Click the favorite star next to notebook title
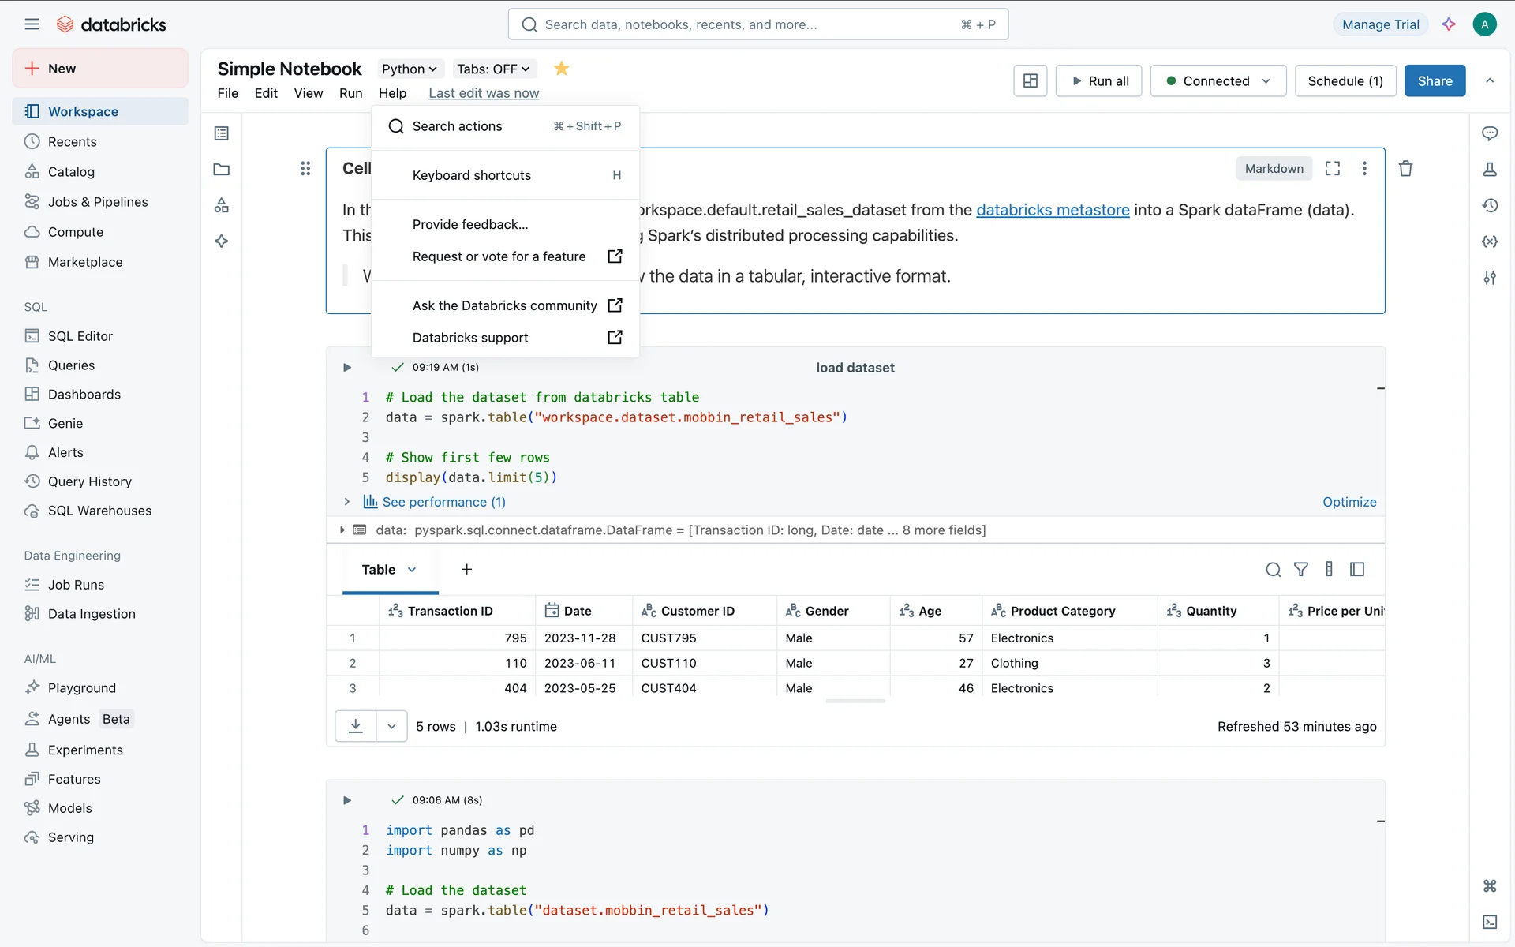Image resolution: width=1515 pixels, height=947 pixels. click(x=561, y=69)
